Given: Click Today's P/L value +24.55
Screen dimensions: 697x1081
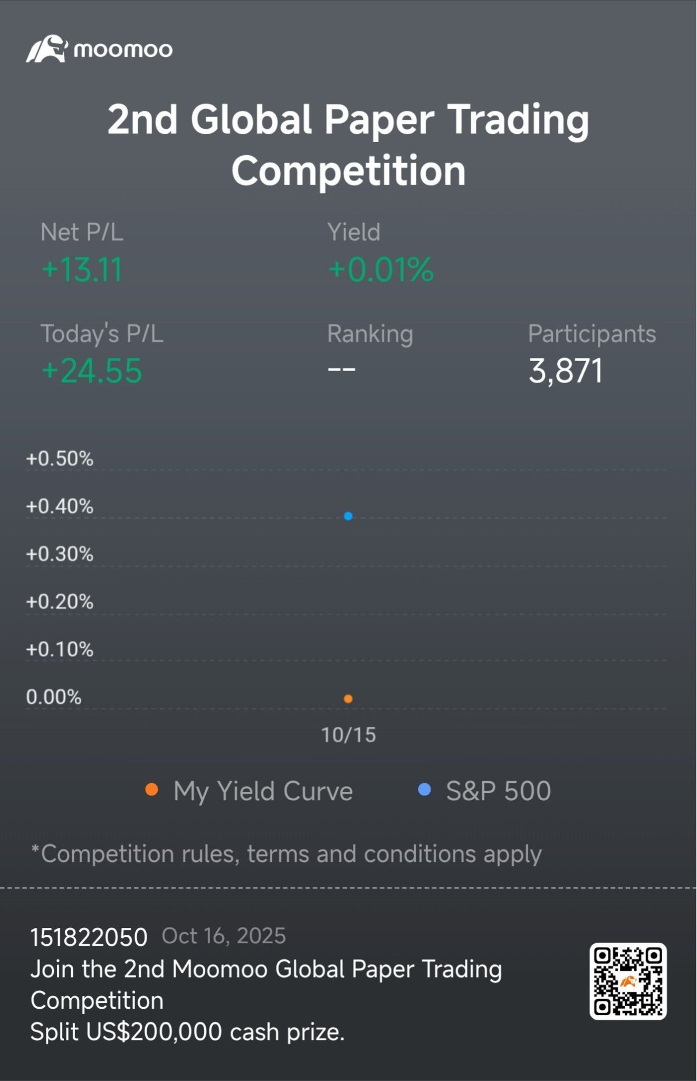Looking at the screenshot, I should click(92, 371).
